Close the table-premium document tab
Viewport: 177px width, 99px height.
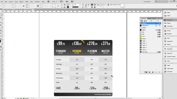click(x=33, y=10)
